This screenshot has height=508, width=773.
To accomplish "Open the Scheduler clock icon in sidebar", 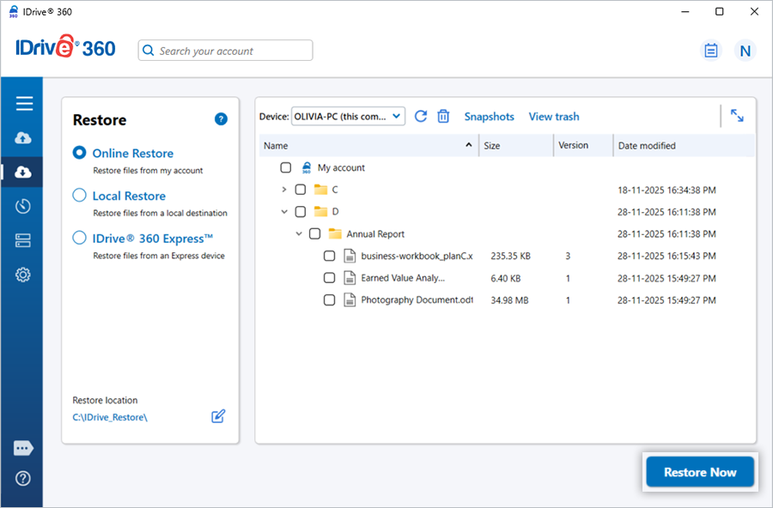I will (x=24, y=206).
